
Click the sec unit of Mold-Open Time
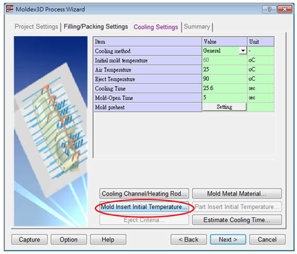261,98
